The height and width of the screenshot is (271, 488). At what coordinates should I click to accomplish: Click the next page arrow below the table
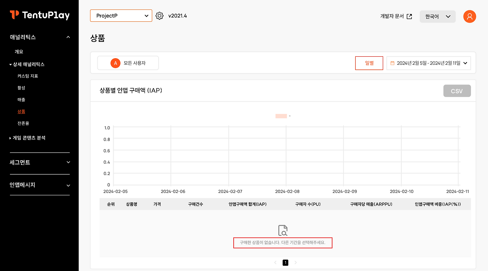295,262
